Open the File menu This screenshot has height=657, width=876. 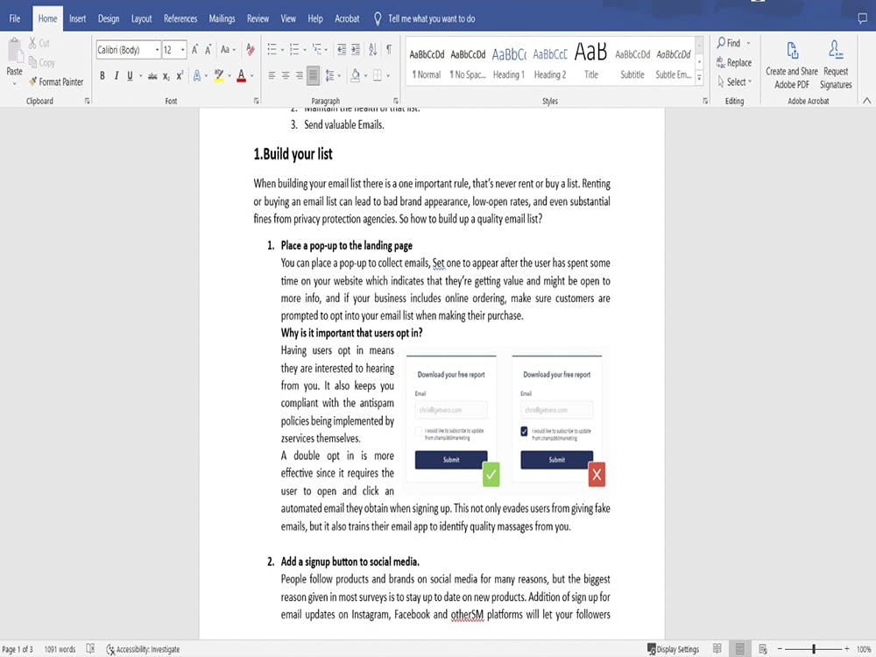[x=15, y=18]
